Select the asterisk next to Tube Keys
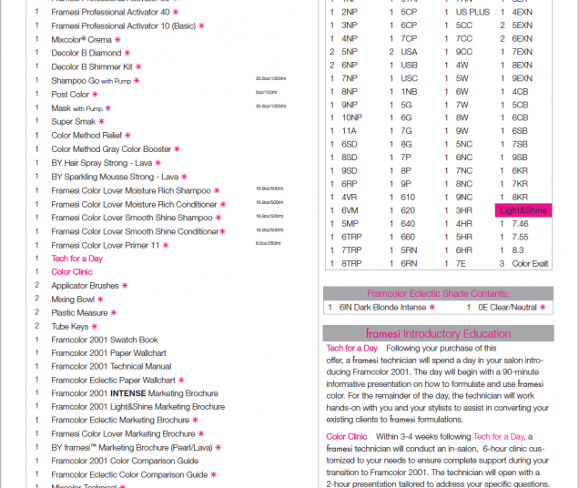 [94, 327]
